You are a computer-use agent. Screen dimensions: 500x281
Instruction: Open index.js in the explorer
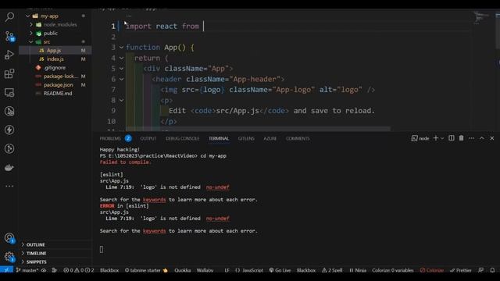(55, 59)
